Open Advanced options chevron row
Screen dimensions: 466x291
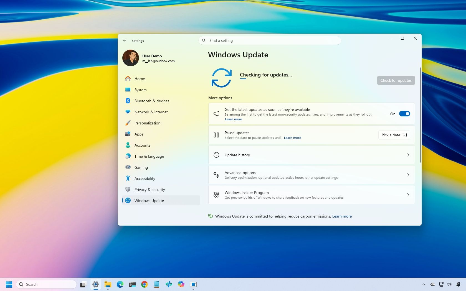click(x=311, y=175)
